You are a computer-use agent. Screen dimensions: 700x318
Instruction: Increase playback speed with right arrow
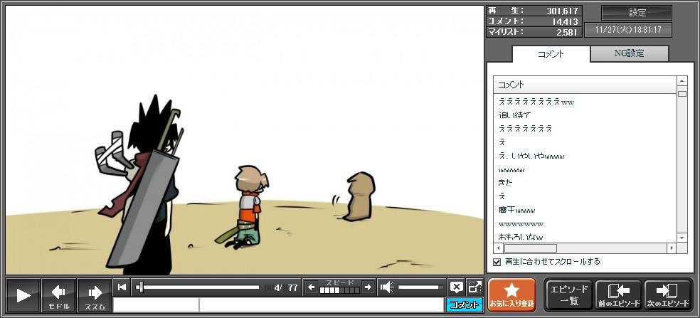point(368,287)
